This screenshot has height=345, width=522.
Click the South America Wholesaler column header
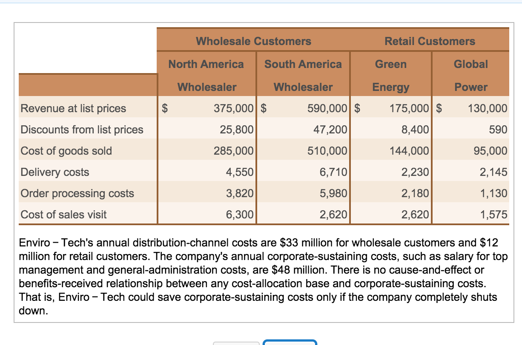coord(302,75)
